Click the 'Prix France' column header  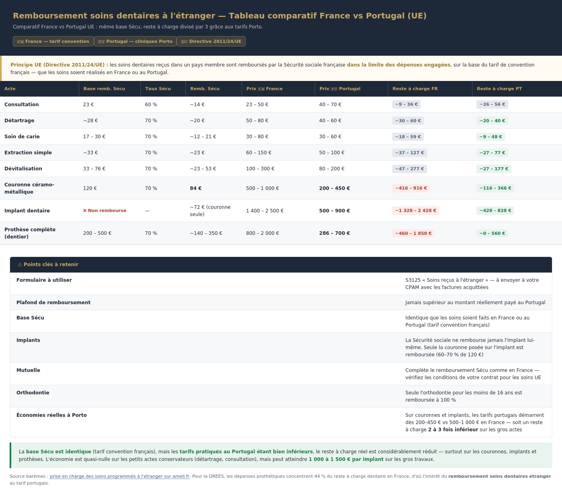279,89
